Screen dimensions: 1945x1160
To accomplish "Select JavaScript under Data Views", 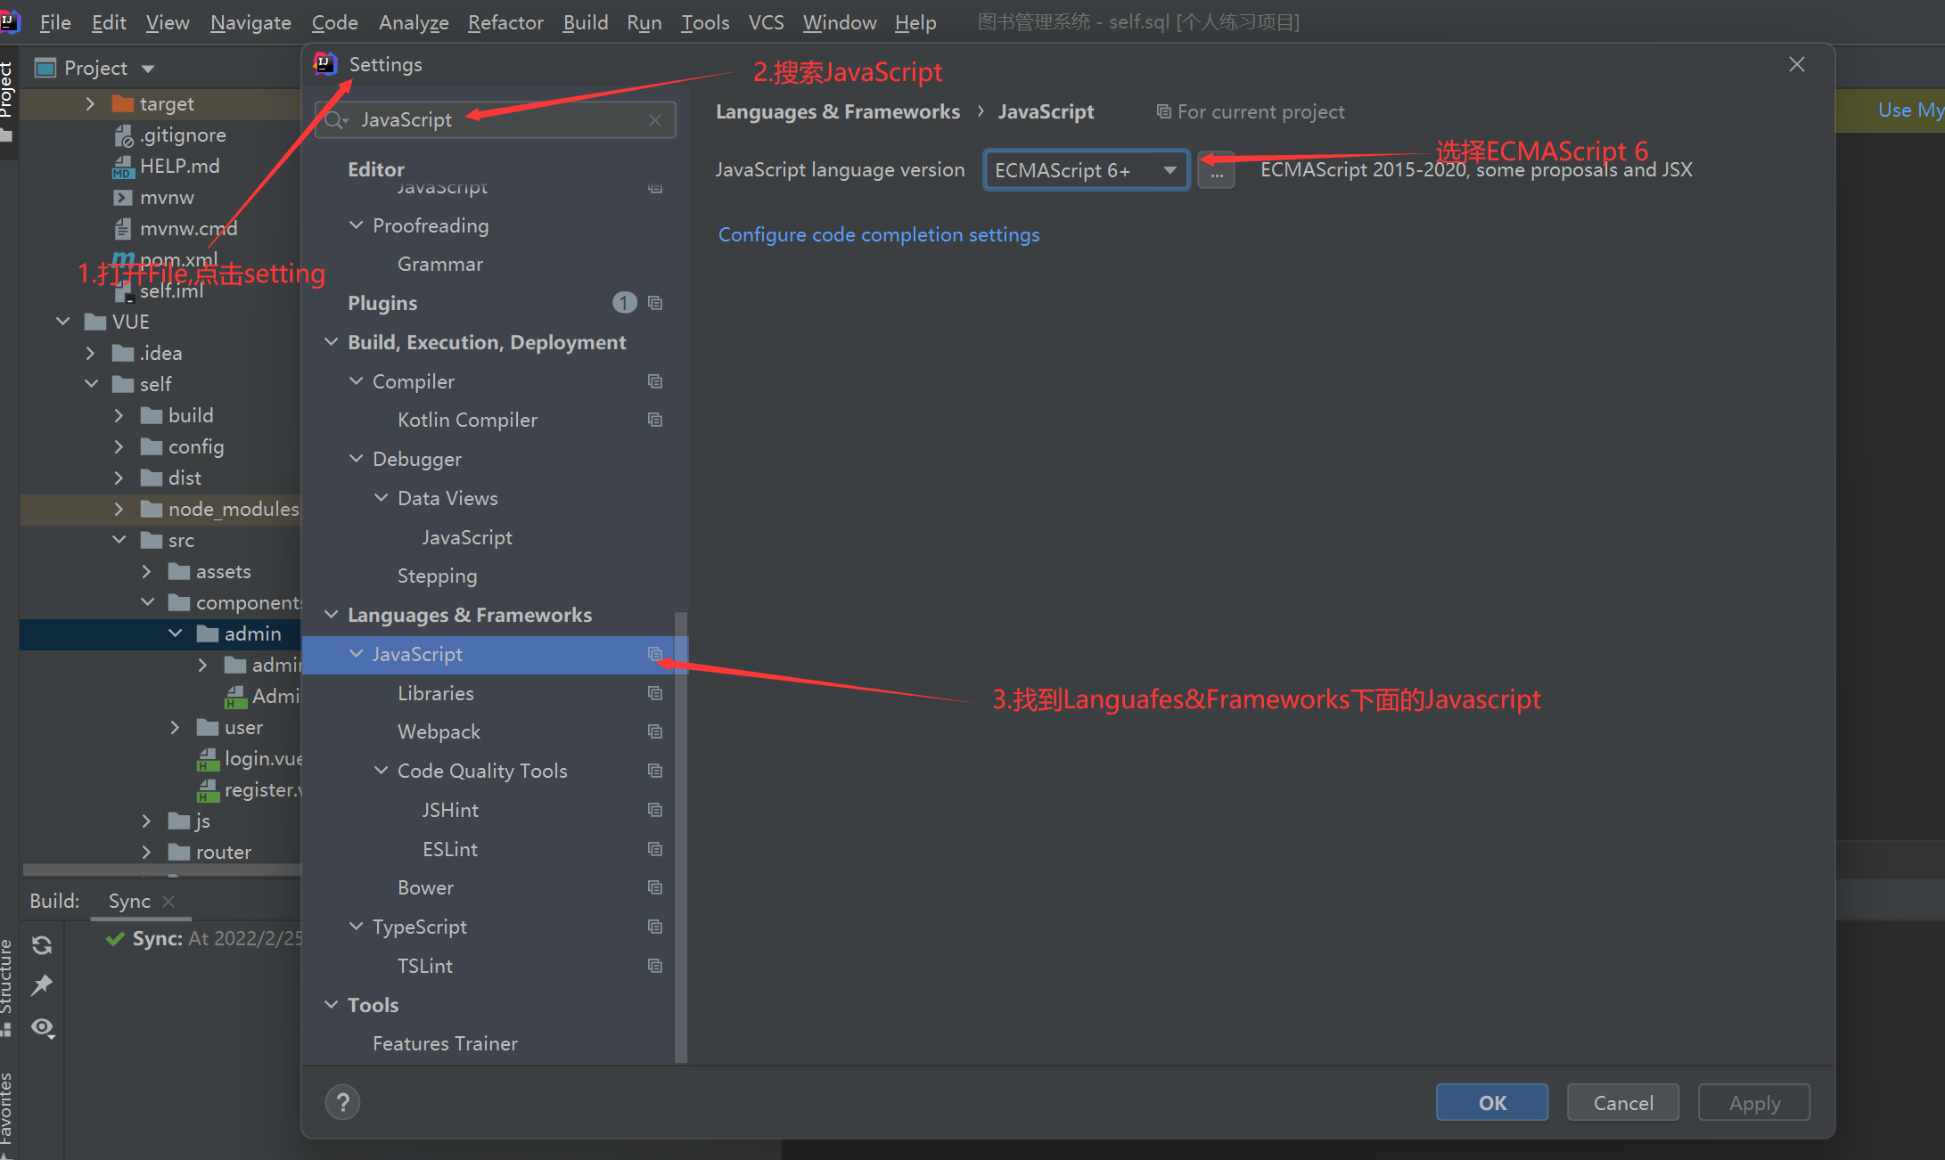I will coord(467,537).
